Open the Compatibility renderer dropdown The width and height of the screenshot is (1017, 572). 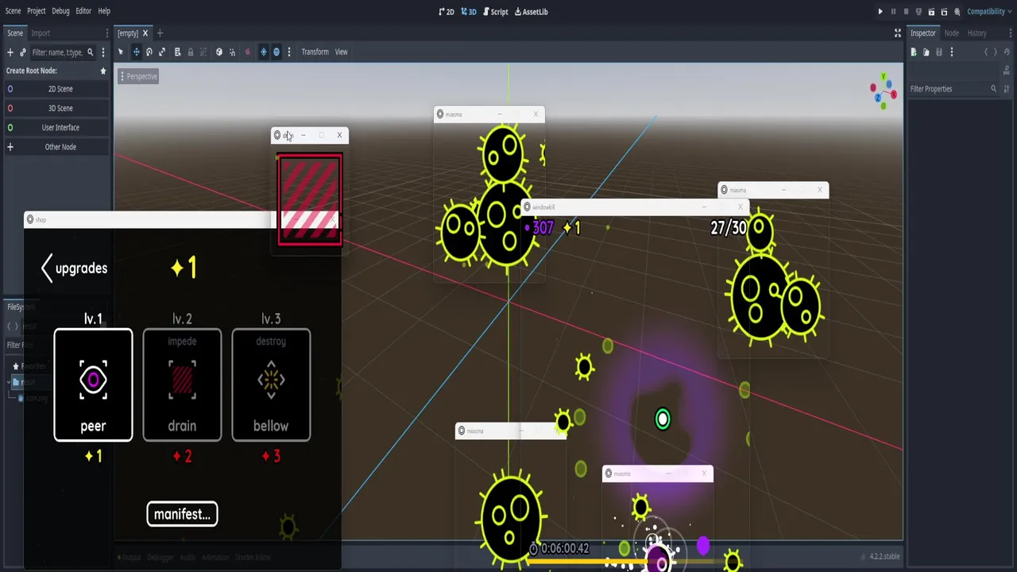pyautogui.click(x=990, y=12)
